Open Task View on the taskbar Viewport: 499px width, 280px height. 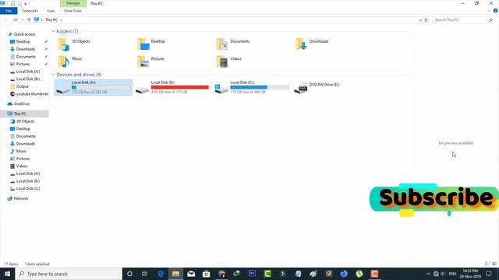144,274
